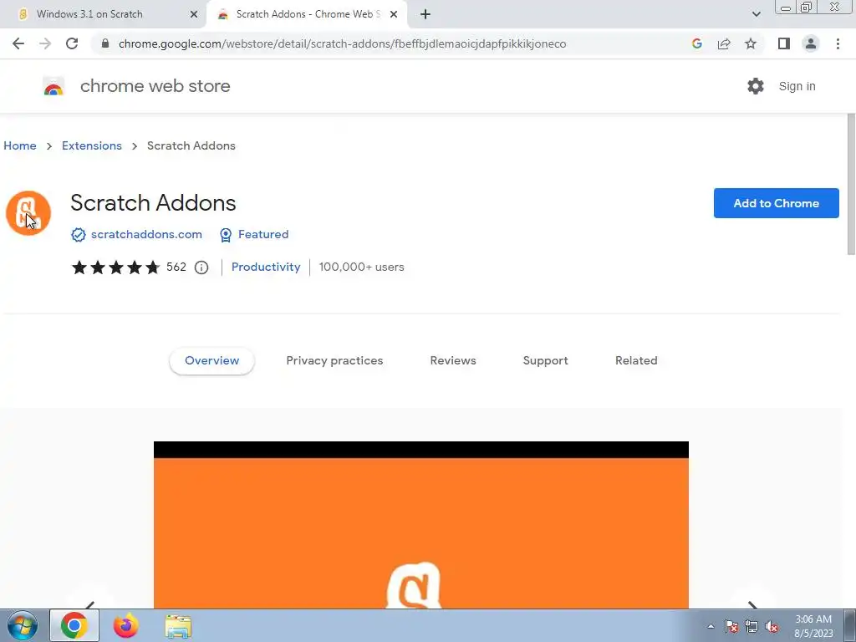
Task: Click the star rating
Action: pyautogui.click(x=115, y=267)
